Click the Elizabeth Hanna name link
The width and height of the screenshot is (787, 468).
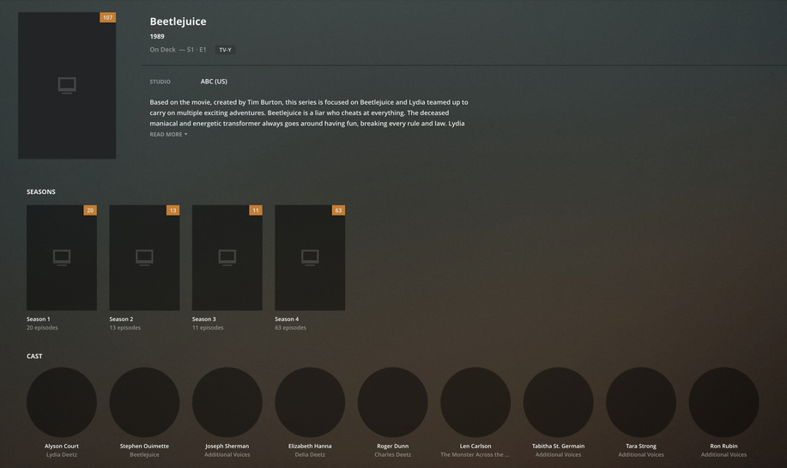click(x=310, y=446)
